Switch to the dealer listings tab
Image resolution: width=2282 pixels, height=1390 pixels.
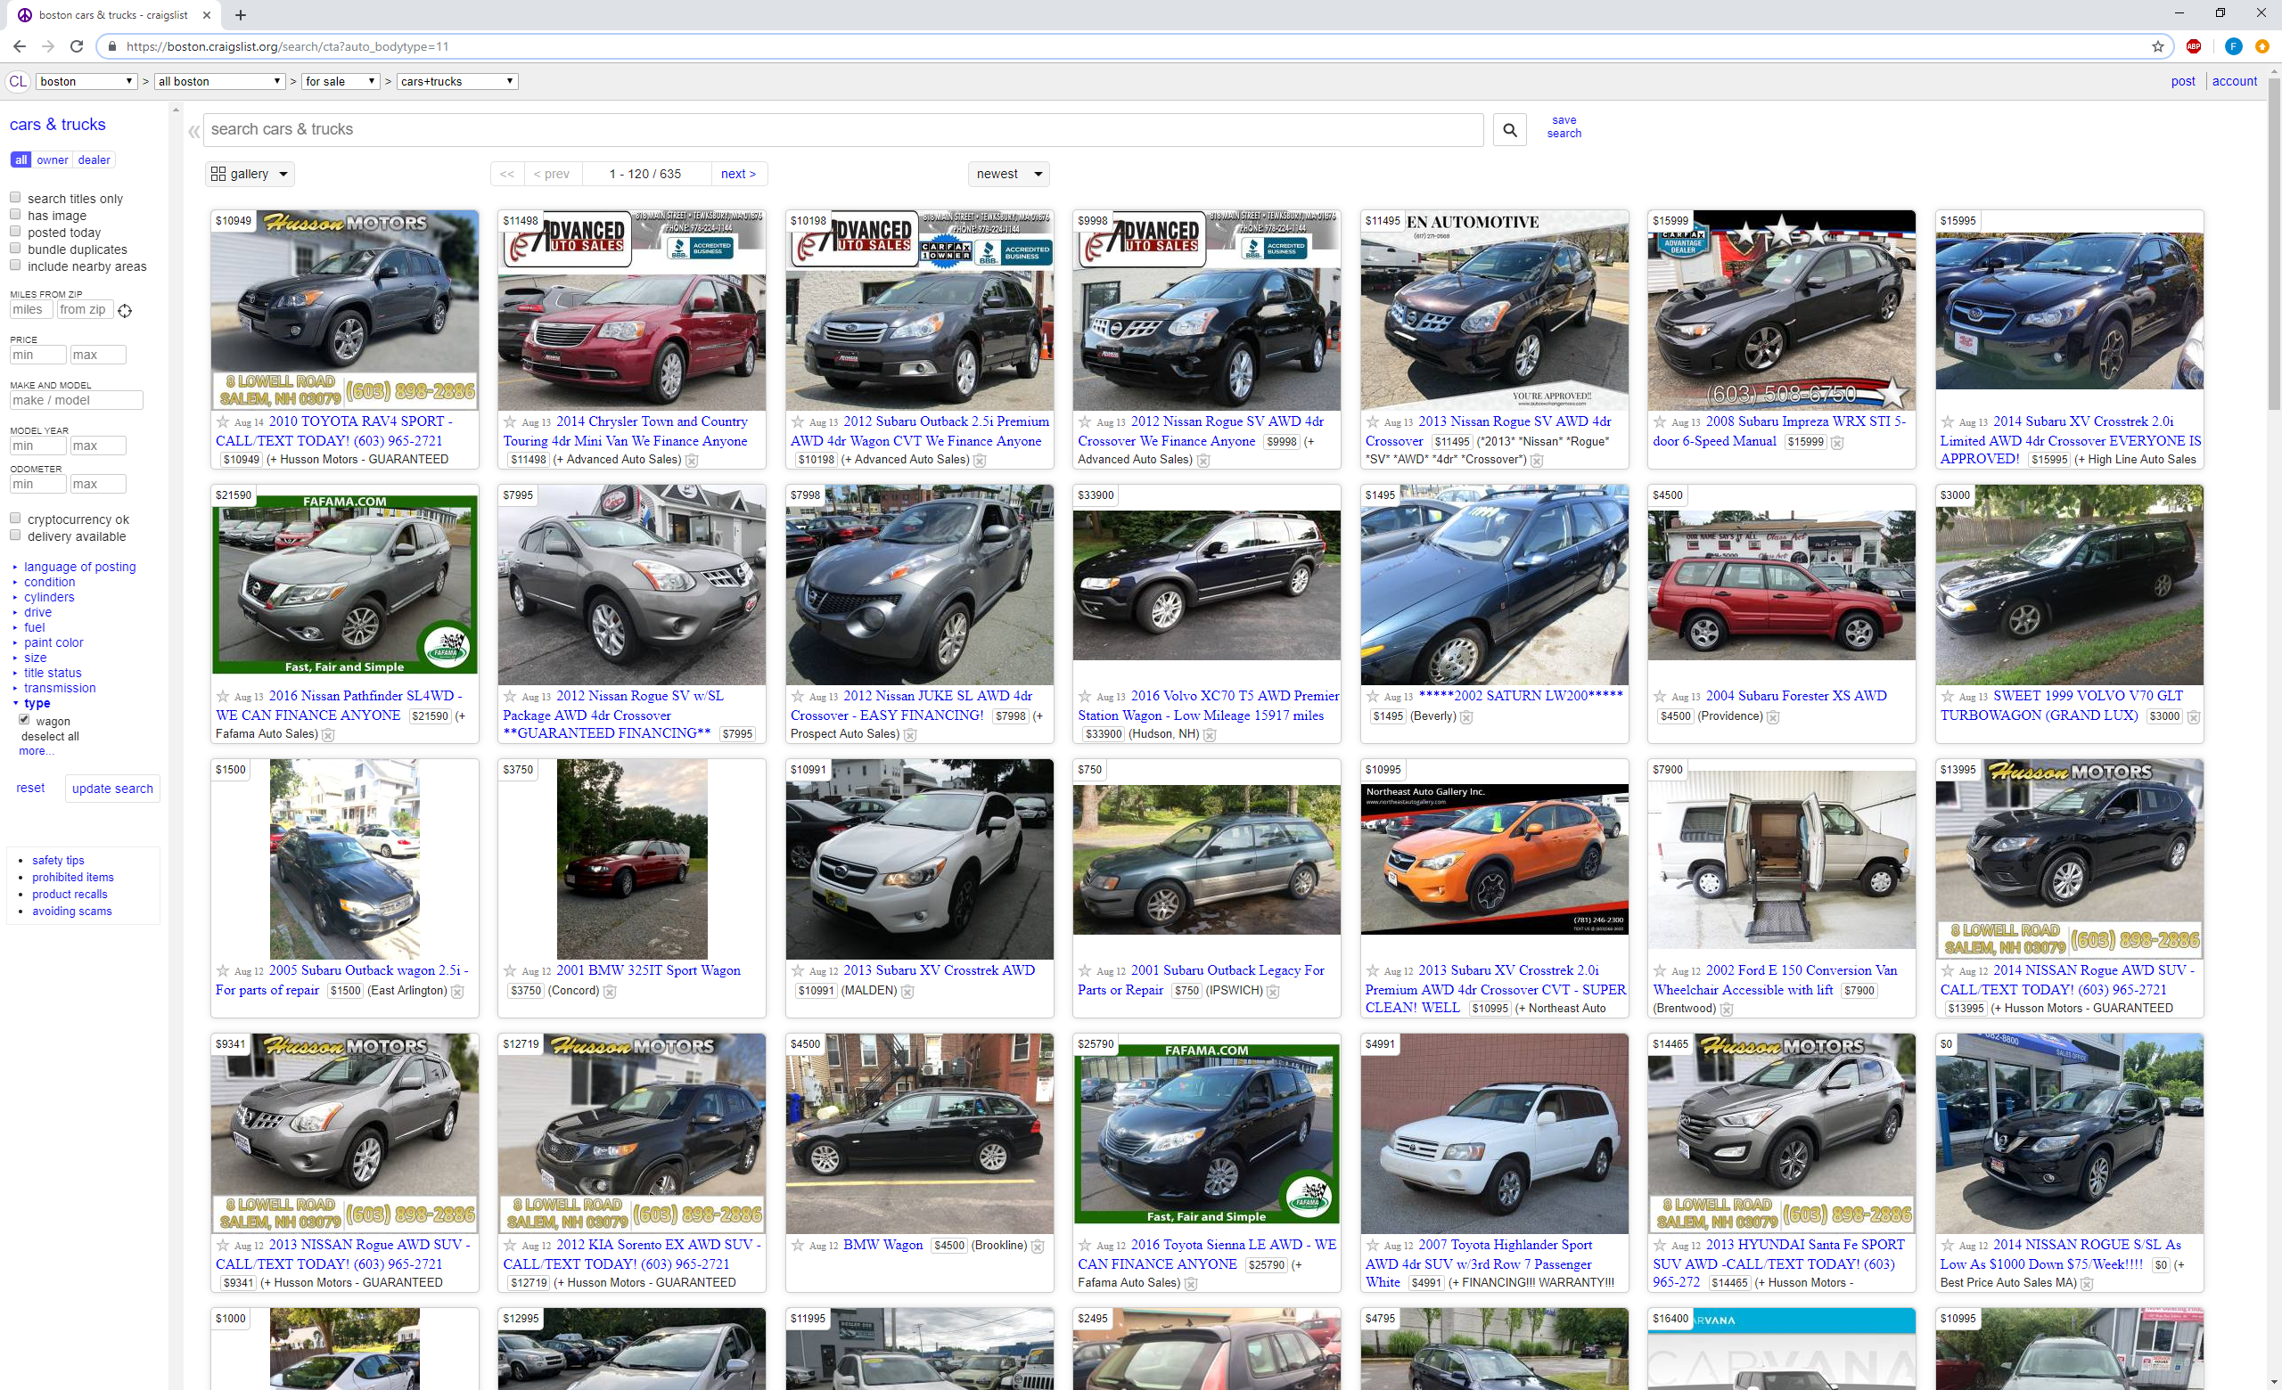[94, 160]
